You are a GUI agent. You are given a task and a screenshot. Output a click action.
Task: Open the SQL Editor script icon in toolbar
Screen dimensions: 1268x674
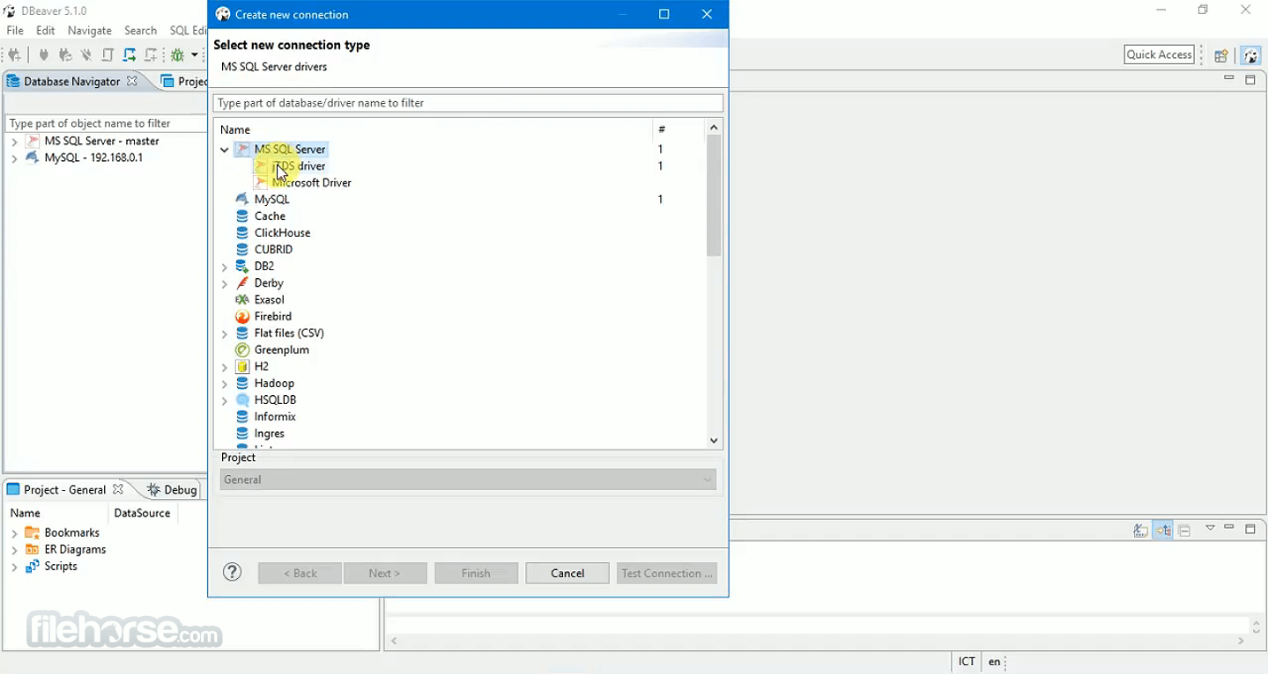pos(108,55)
